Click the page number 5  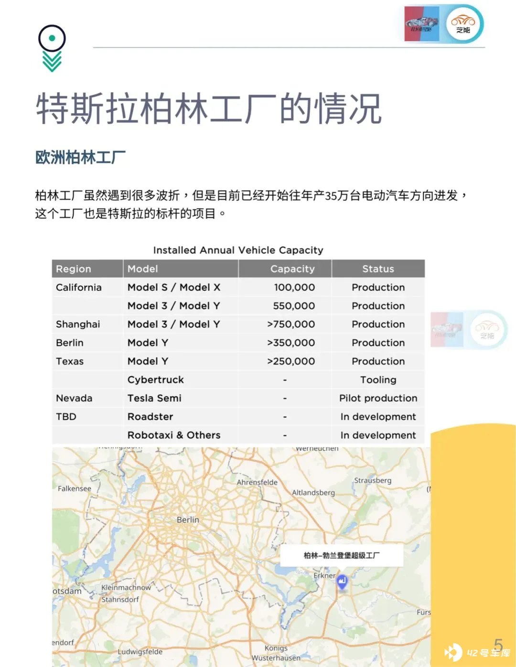(498, 644)
